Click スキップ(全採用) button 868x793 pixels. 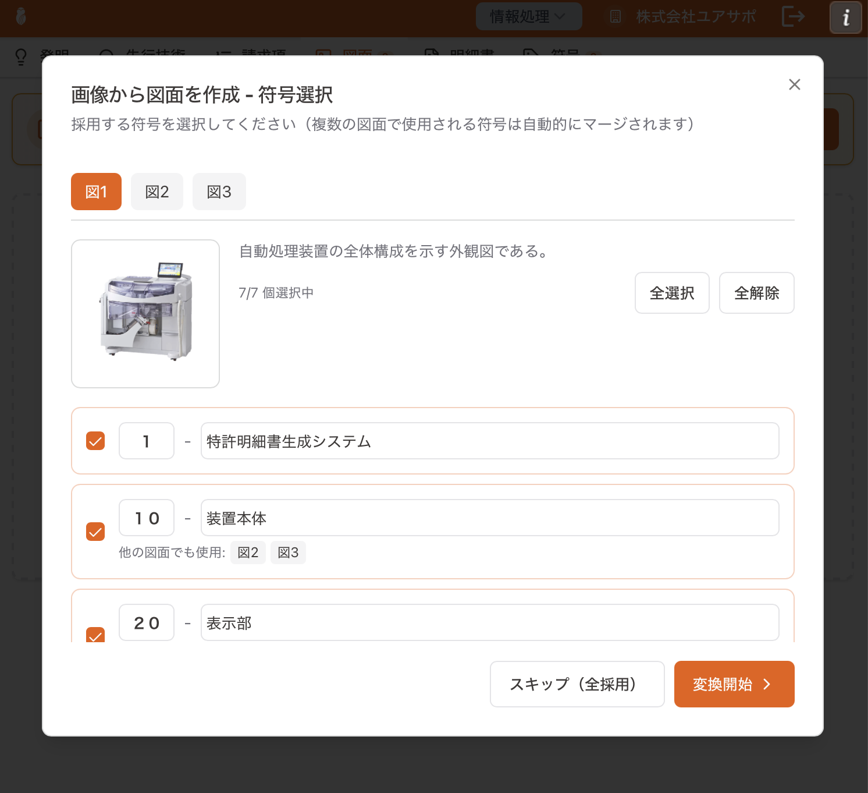tap(577, 684)
